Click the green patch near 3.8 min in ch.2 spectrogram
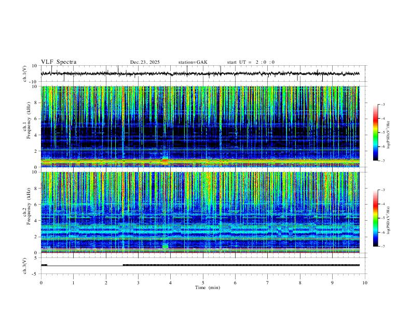411x317 pixels. (x=165, y=247)
